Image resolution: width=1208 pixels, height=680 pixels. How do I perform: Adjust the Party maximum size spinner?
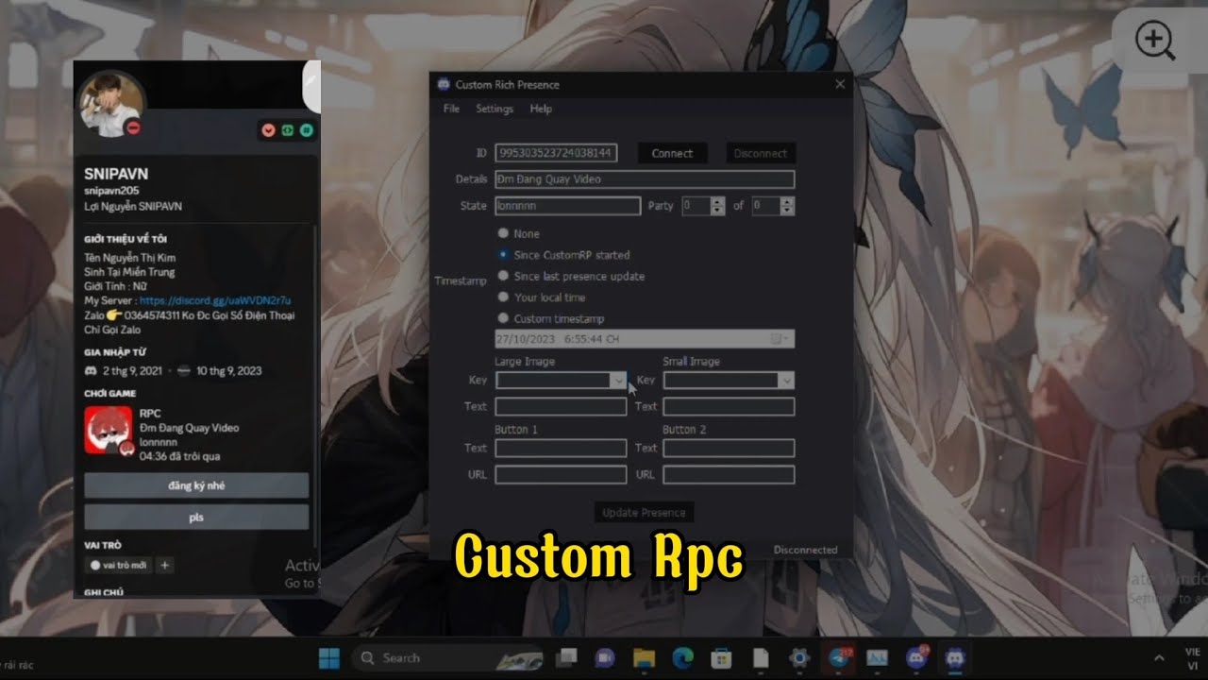[787, 205]
